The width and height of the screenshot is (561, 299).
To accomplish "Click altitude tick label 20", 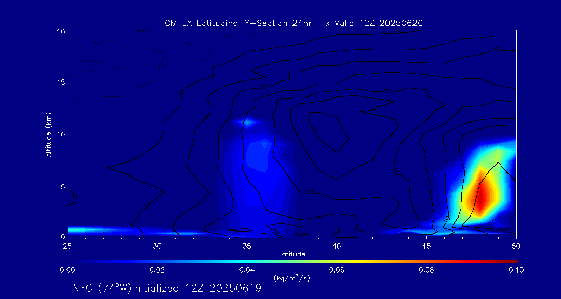I will coord(60,31).
